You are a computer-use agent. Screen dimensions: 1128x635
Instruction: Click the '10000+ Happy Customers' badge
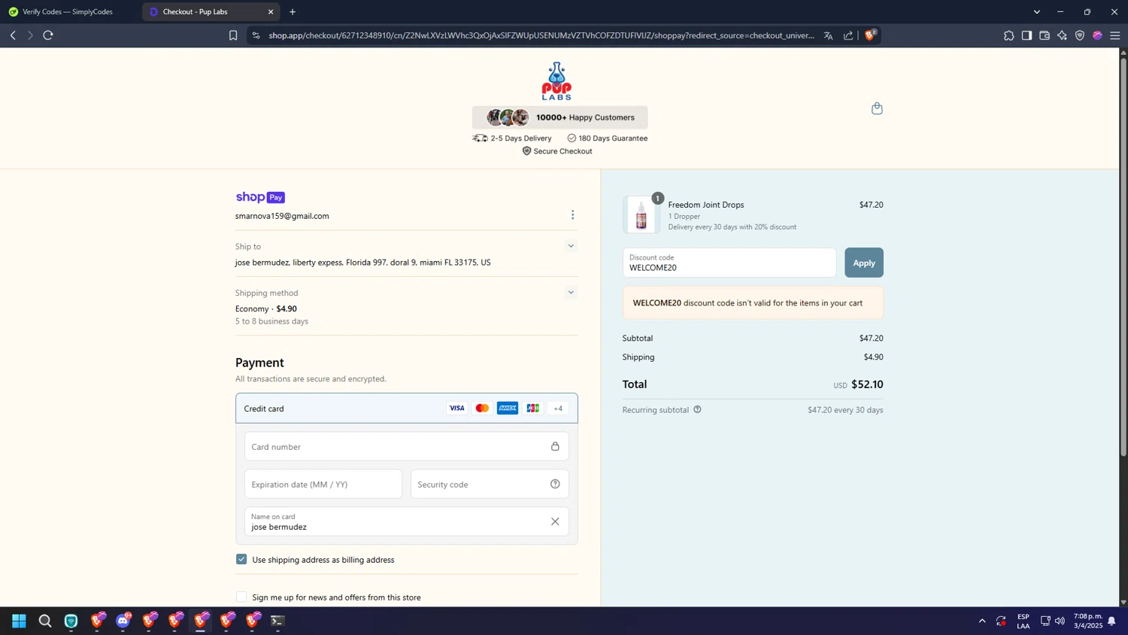[559, 117]
